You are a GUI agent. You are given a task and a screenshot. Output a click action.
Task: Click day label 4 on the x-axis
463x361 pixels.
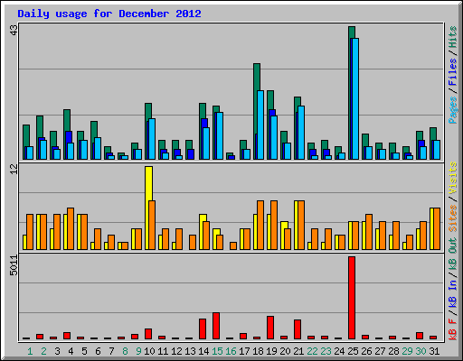pos(71,351)
